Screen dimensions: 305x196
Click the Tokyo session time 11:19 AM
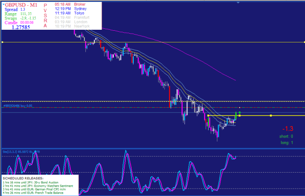pos(62,13)
